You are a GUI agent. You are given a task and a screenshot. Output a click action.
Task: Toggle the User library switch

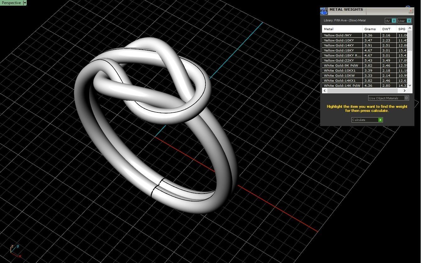coord(404,21)
